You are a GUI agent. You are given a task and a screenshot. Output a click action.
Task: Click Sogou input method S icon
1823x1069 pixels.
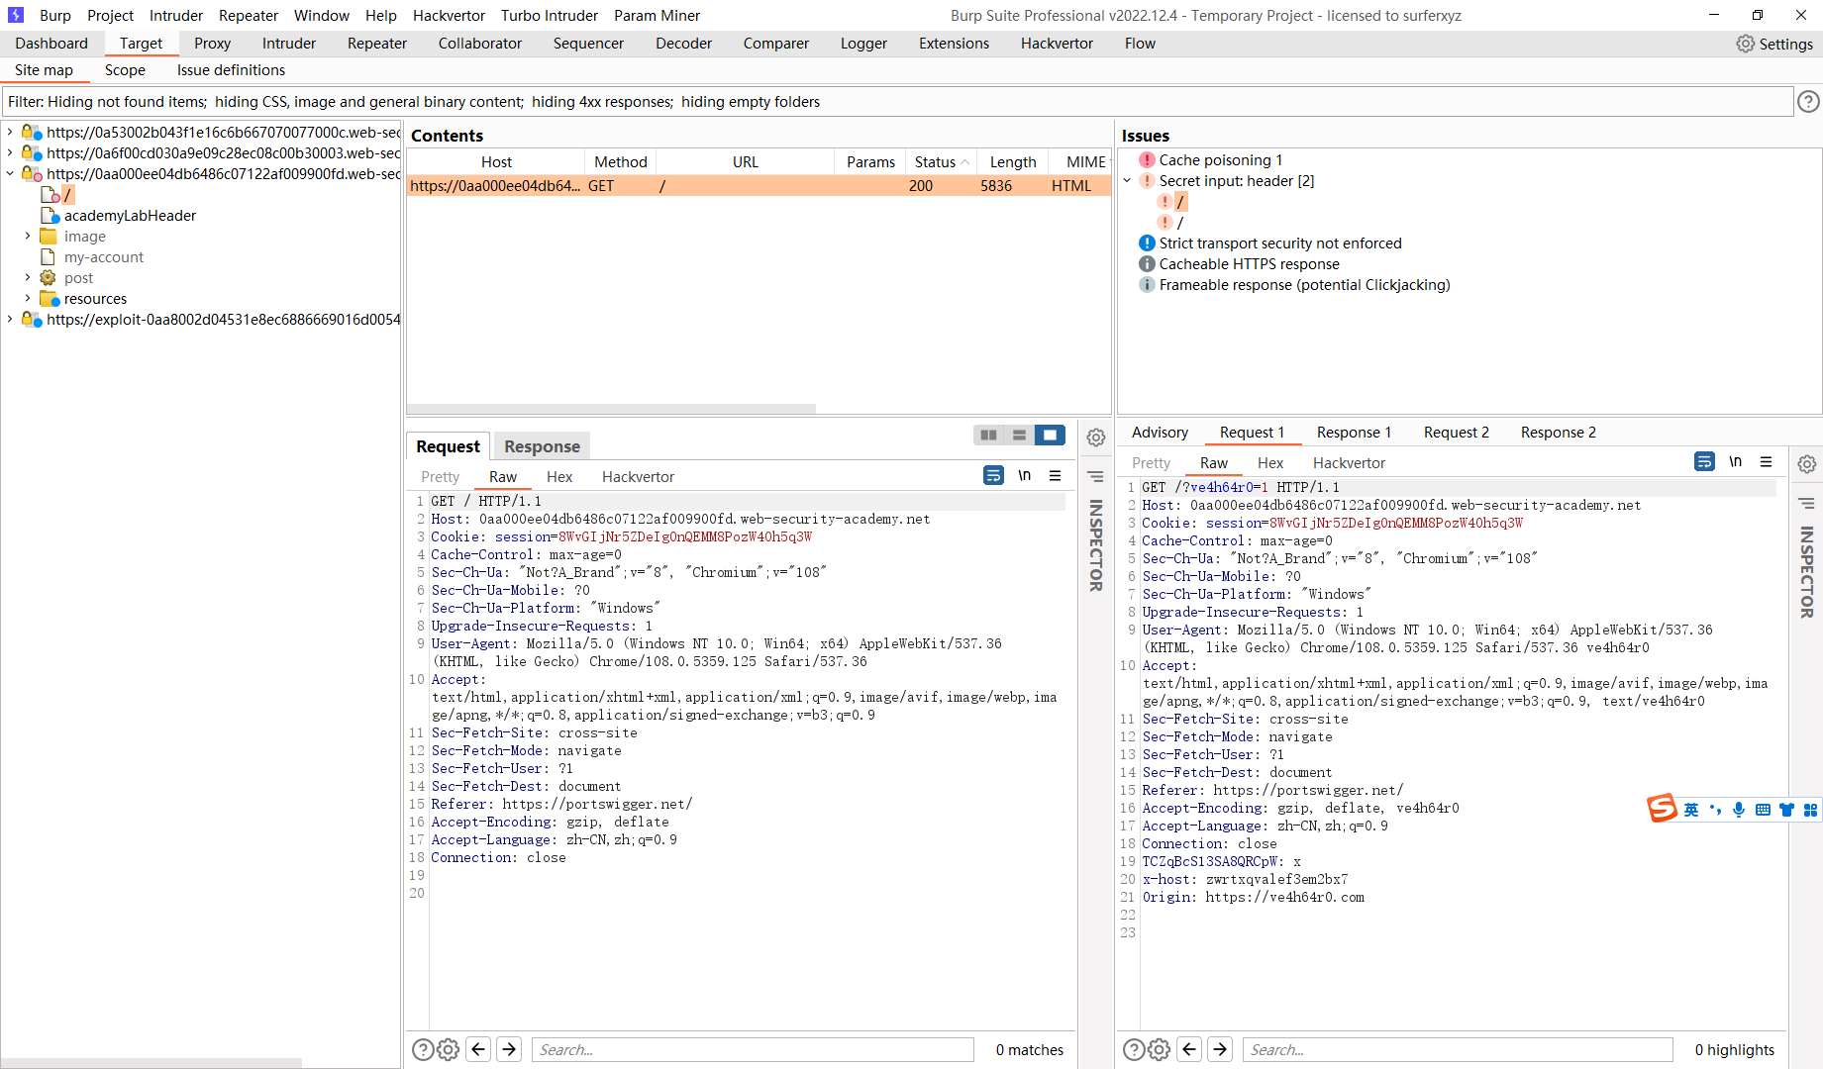pyautogui.click(x=1663, y=809)
